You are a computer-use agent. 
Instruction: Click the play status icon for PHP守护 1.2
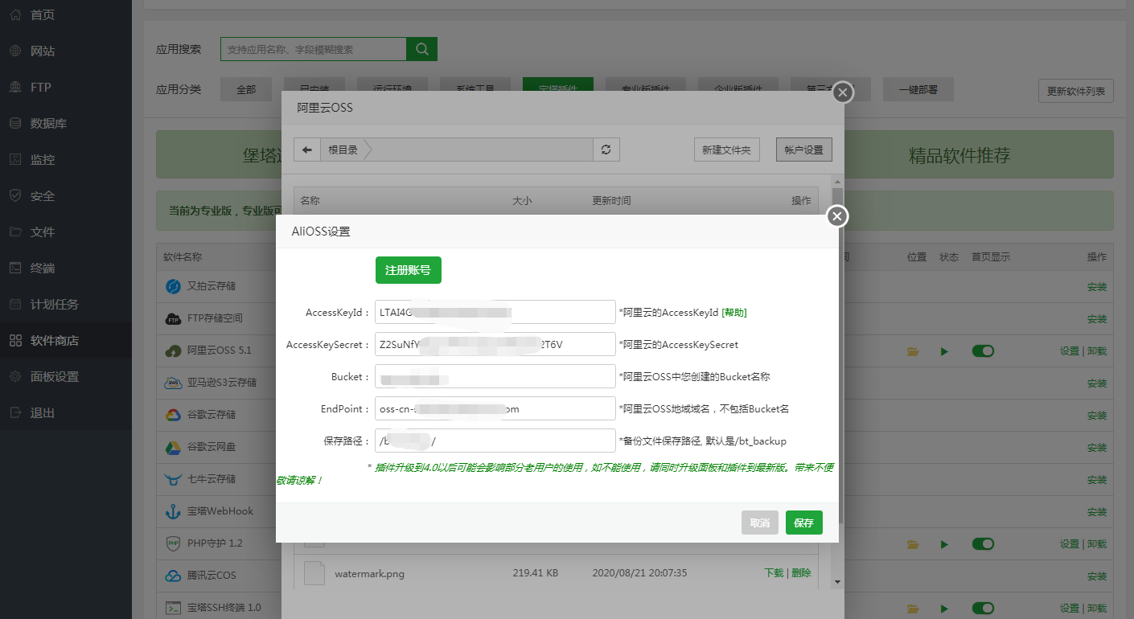point(944,544)
